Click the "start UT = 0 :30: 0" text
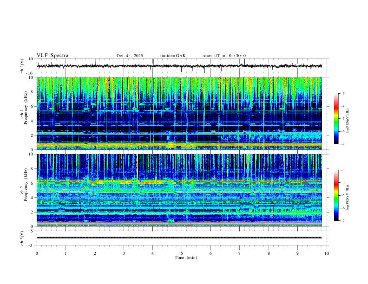Viewport: 368px width, 284px height. [x=224, y=56]
